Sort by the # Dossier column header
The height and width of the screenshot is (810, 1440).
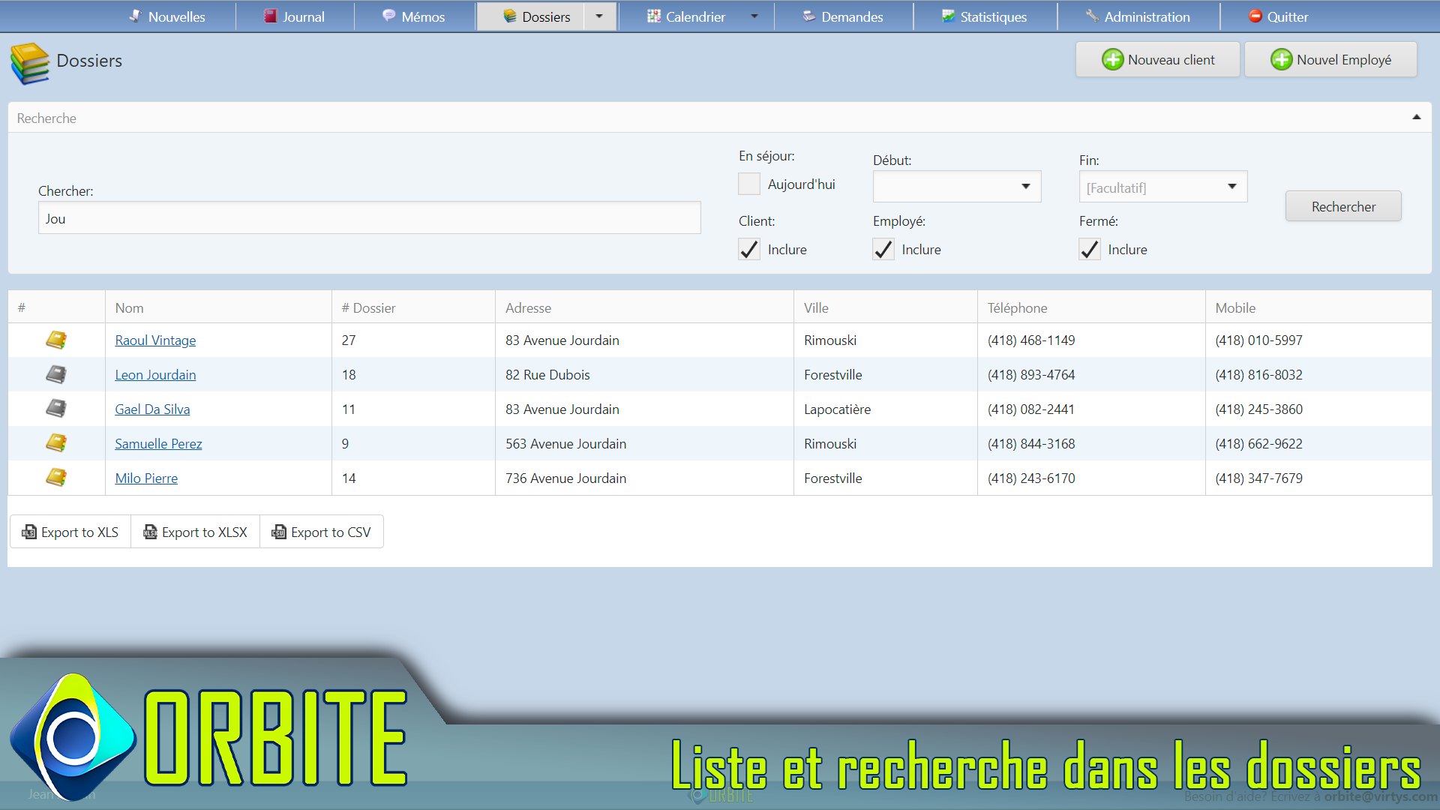pos(413,307)
